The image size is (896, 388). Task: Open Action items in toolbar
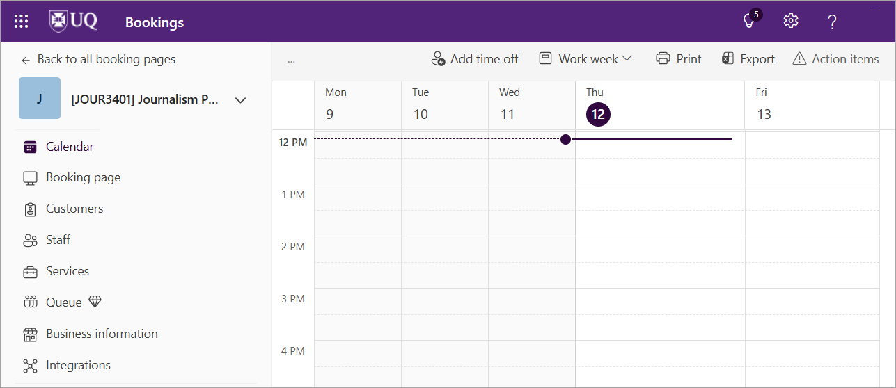[835, 59]
